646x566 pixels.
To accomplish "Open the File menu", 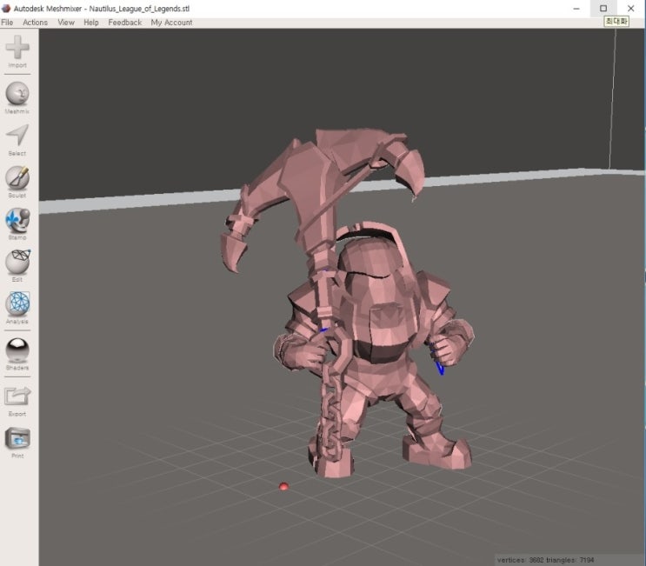I will point(7,23).
